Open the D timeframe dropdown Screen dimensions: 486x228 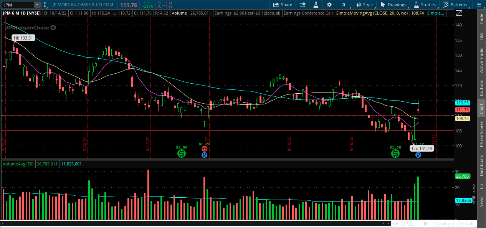point(344,5)
